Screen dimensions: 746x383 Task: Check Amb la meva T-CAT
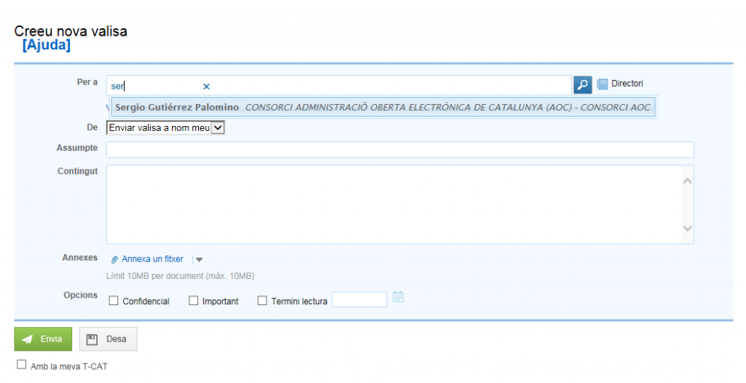click(21, 365)
